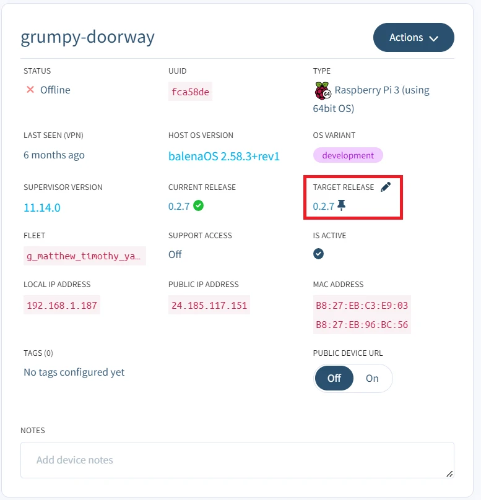Click the development OS variant badge
481x500 pixels.
[x=348, y=155]
